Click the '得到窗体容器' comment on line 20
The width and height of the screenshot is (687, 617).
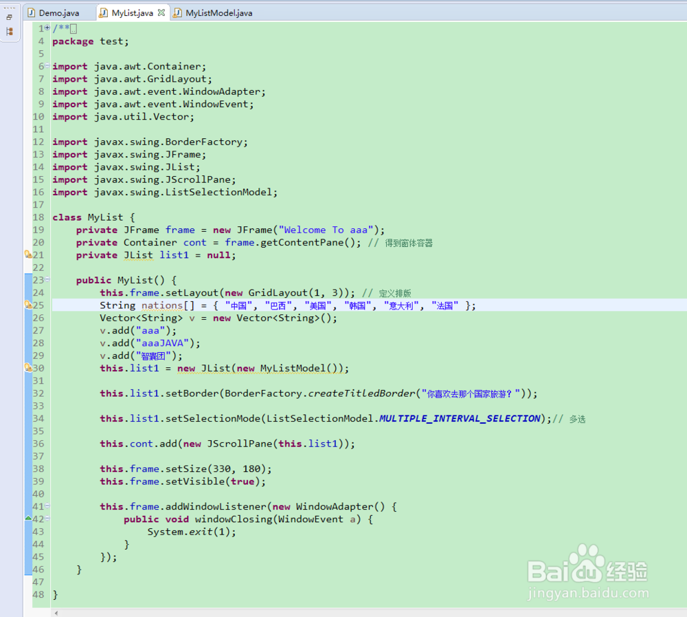(x=409, y=243)
